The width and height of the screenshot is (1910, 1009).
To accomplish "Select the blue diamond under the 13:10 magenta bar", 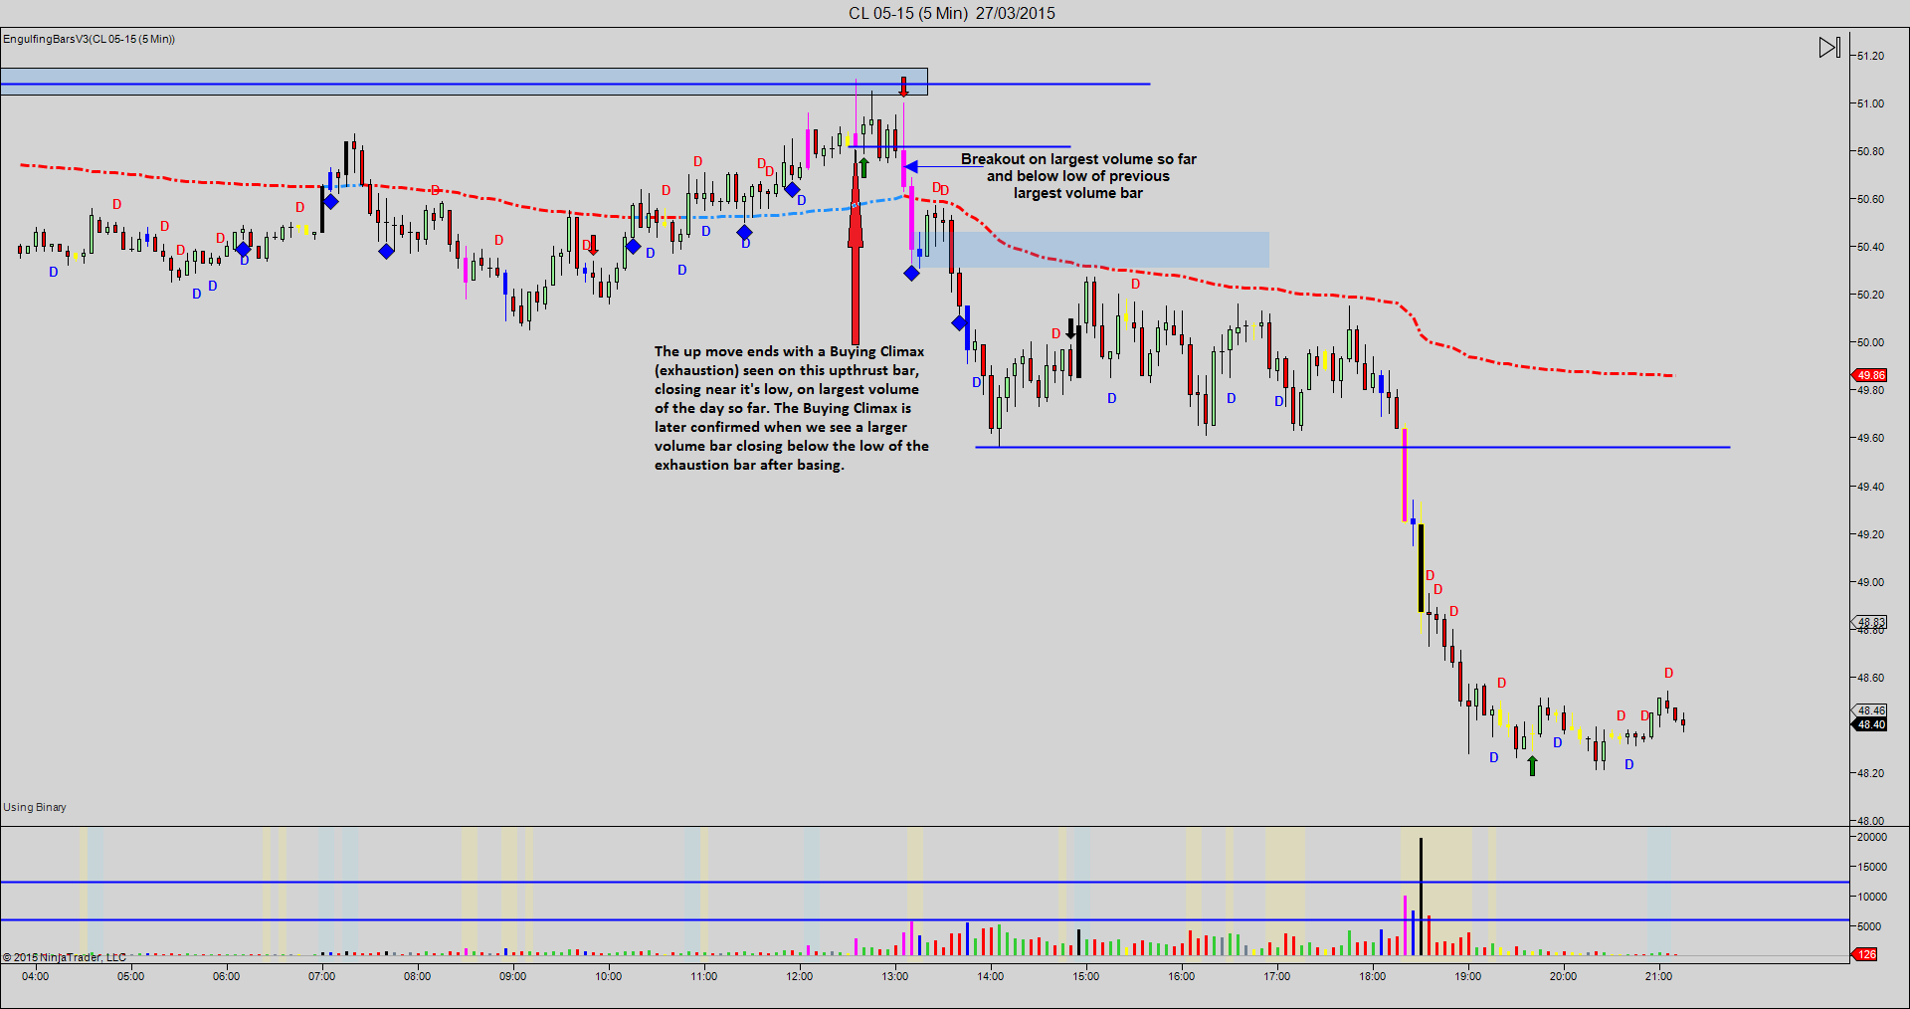I will 911,273.
